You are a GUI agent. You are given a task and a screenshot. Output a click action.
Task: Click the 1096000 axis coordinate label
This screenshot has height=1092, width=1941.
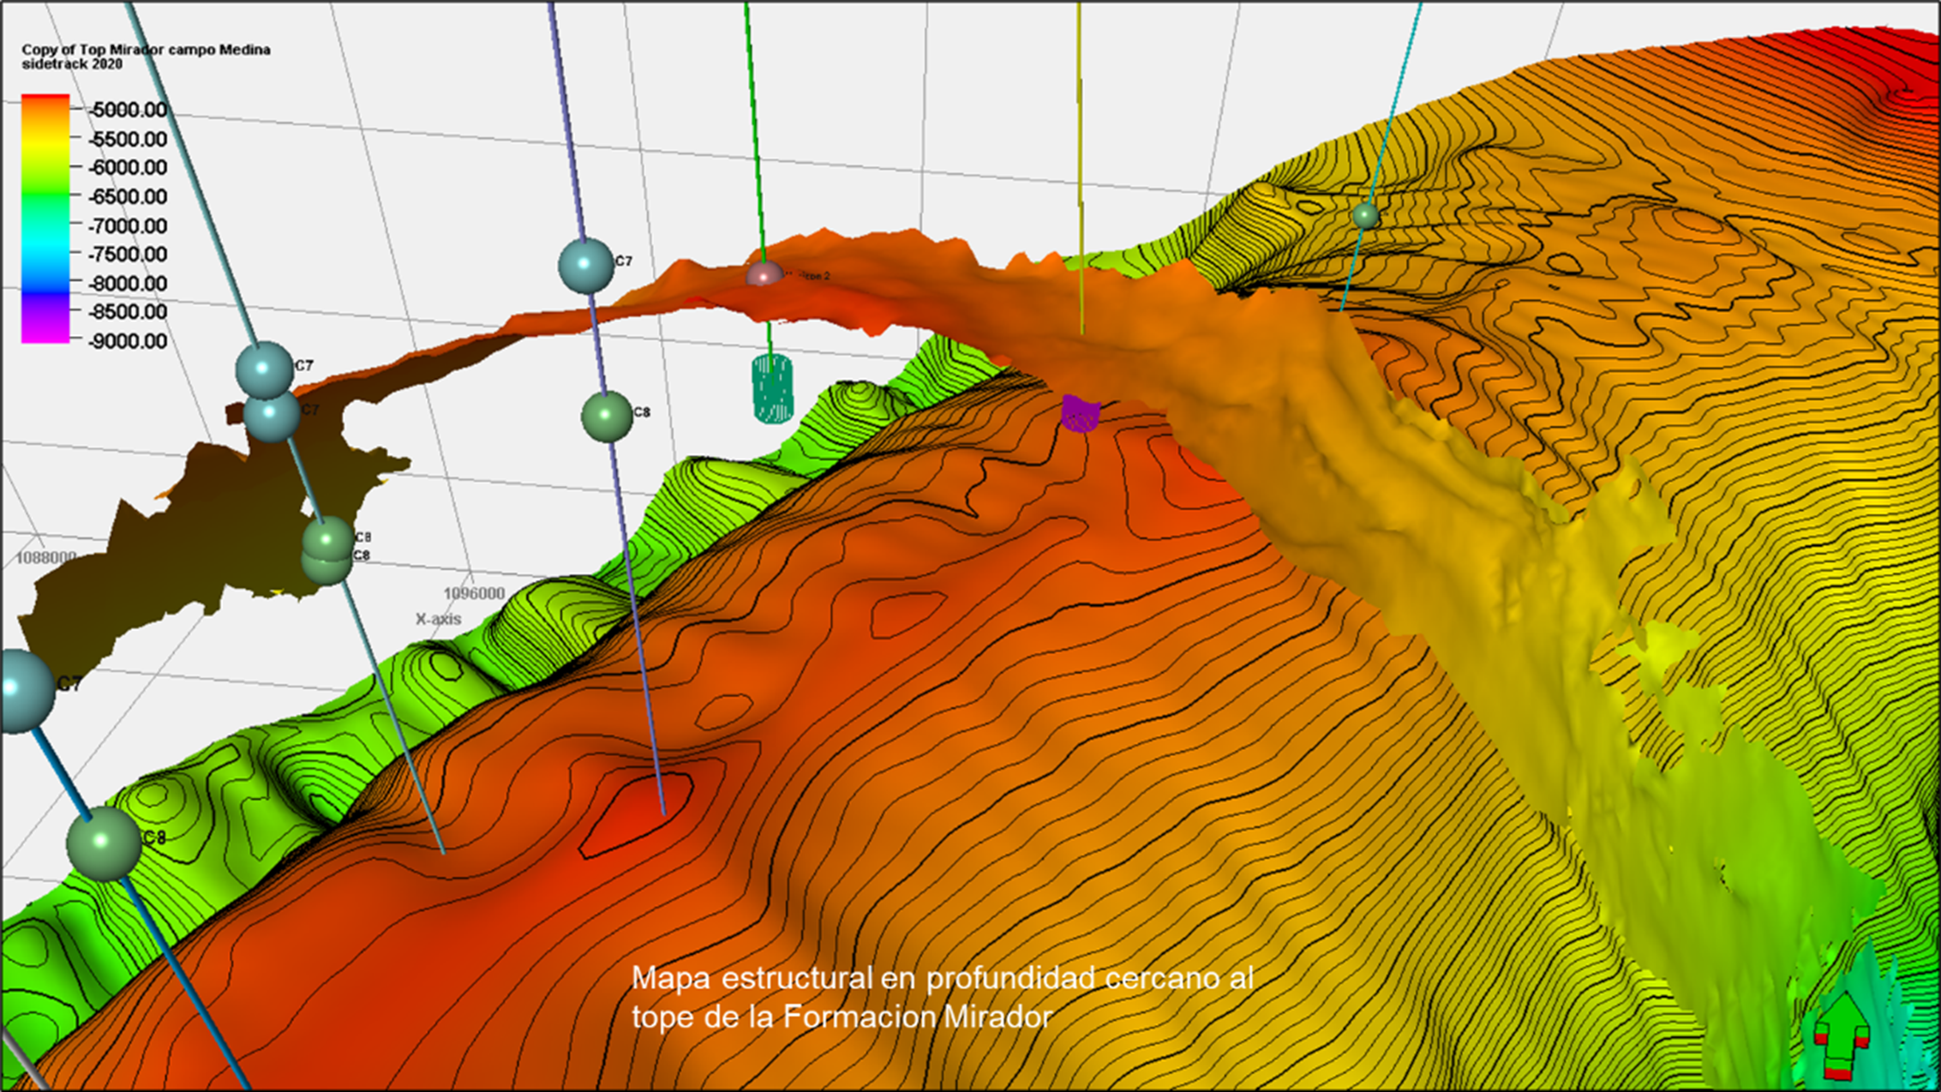pos(473,593)
